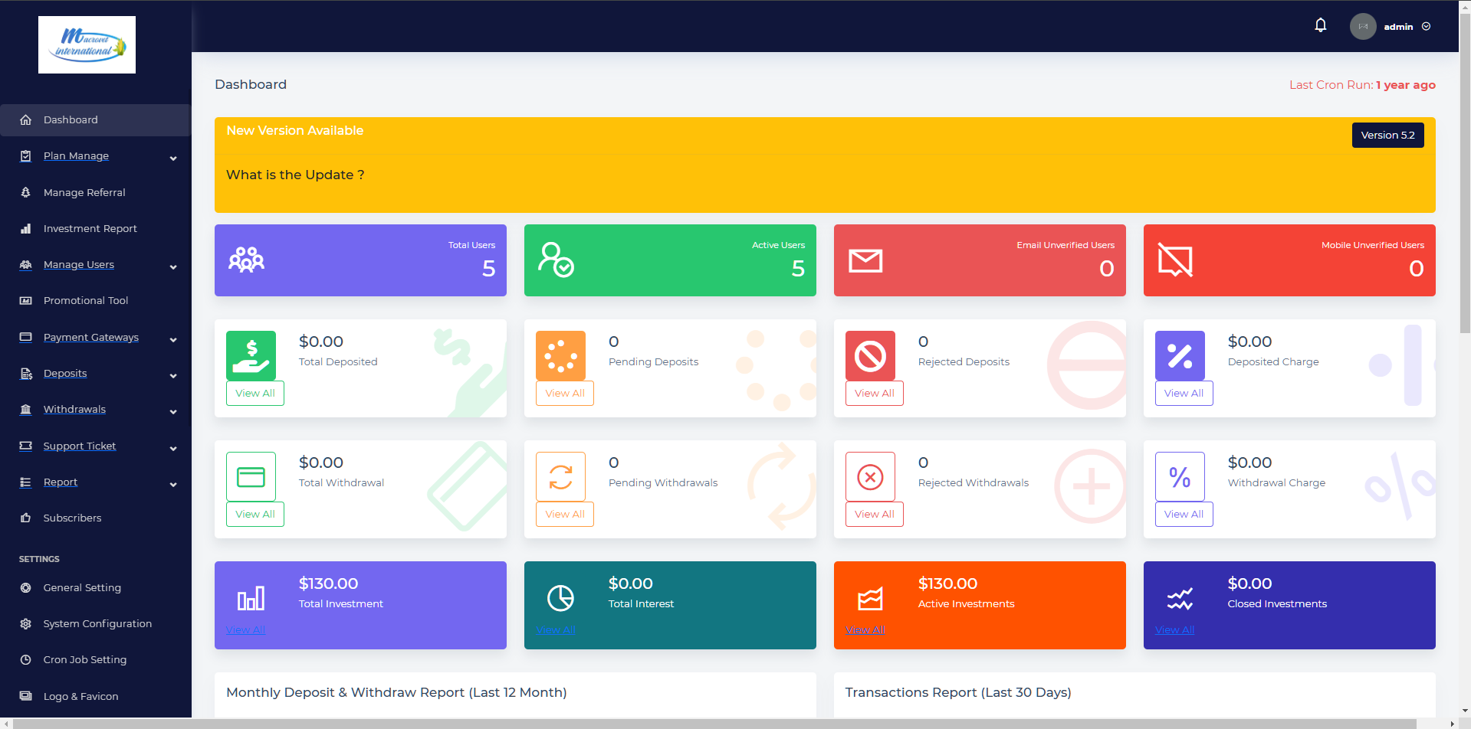The image size is (1471, 729).
Task: Click the What is the Update ? text
Action: (x=295, y=175)
